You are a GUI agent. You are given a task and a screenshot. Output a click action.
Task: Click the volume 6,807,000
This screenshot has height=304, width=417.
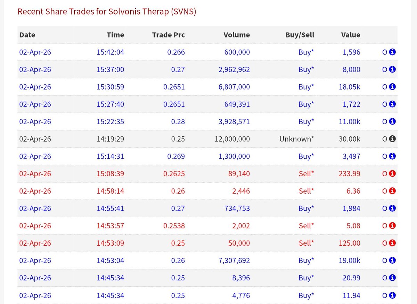234,87
